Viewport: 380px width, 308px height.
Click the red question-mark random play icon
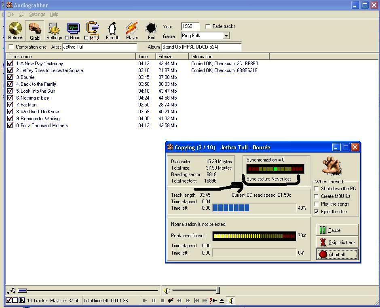(213, 300)
